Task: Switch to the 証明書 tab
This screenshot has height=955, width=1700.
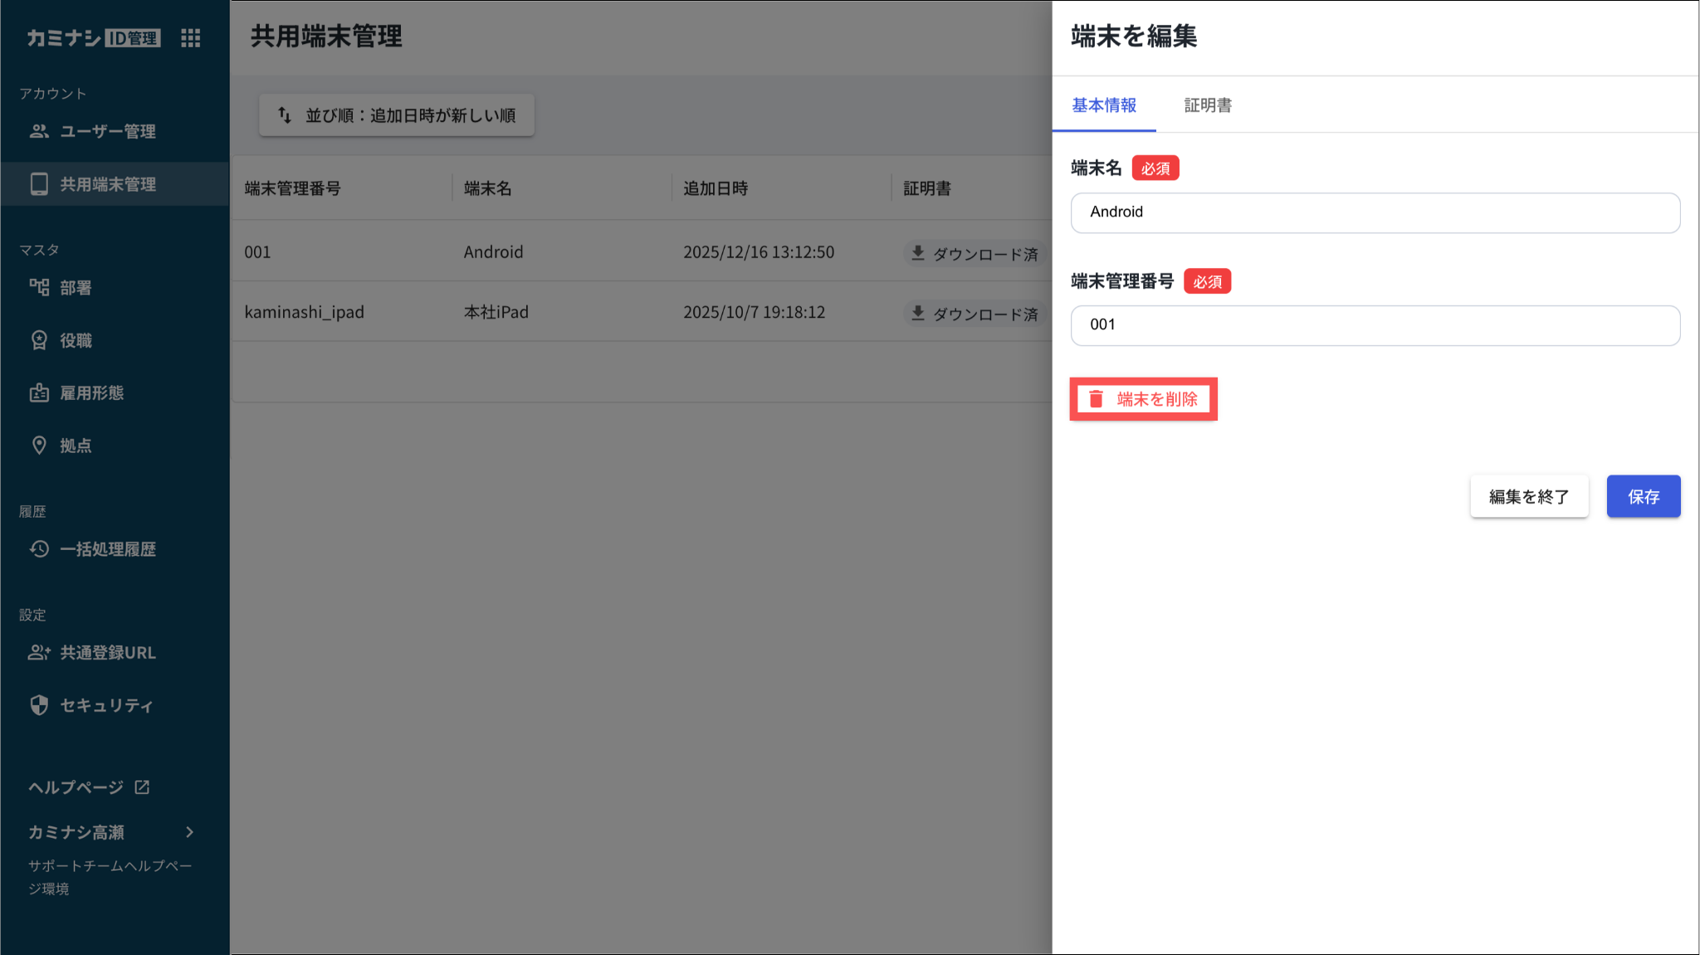Action: [x=1208, y=105]
